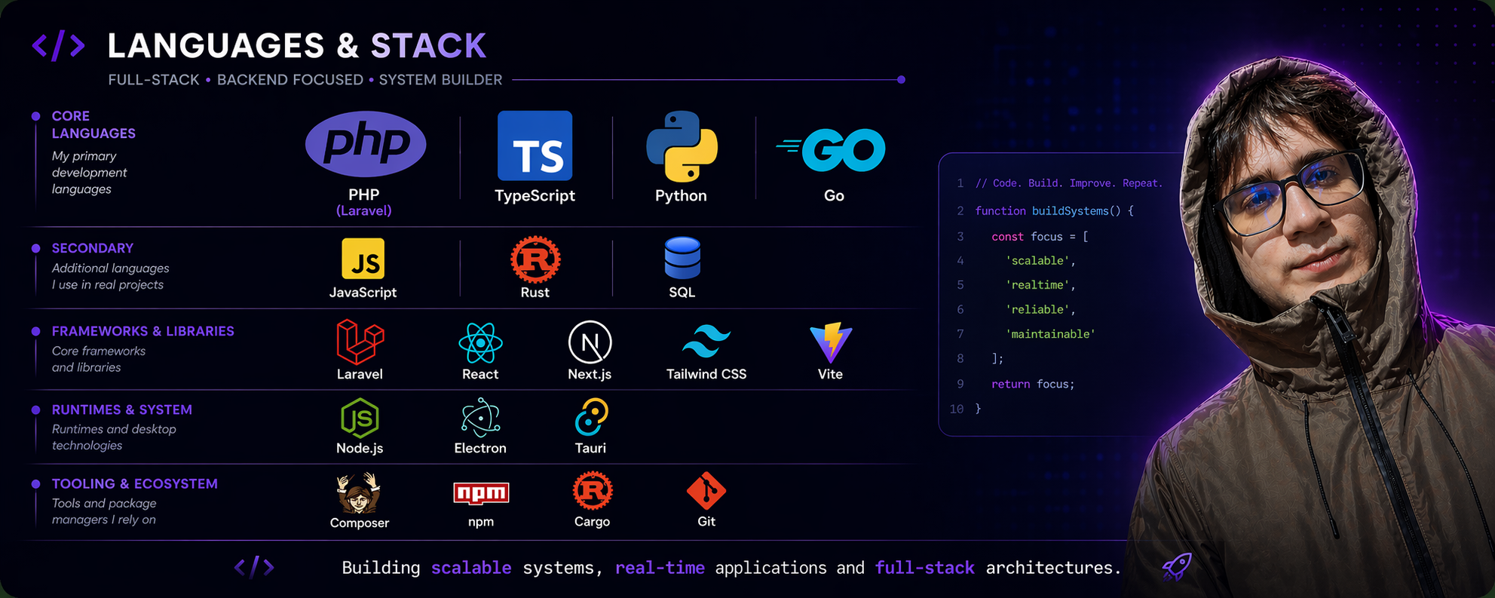Click the highlighted 'real-time' in the footer
The width and height of the screenshot is (1495, 598).
pos(660,568)
